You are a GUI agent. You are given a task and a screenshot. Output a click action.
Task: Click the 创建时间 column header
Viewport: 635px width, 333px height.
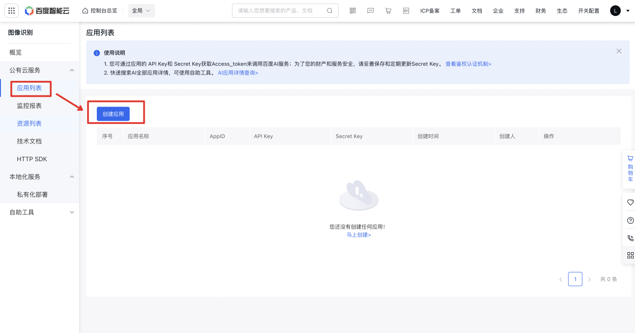click(x=428, y=136)
